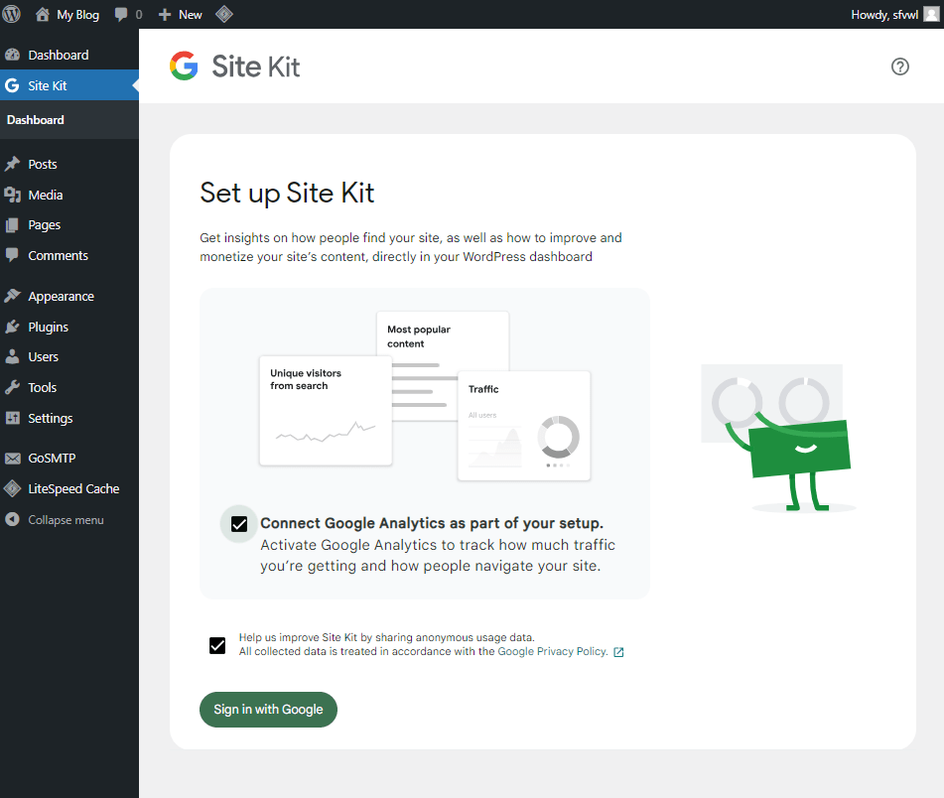This screenshot has height=798, width=944.
Task: Open the comments bubble icon in the admin bar
Action: (x=121, y=15)
